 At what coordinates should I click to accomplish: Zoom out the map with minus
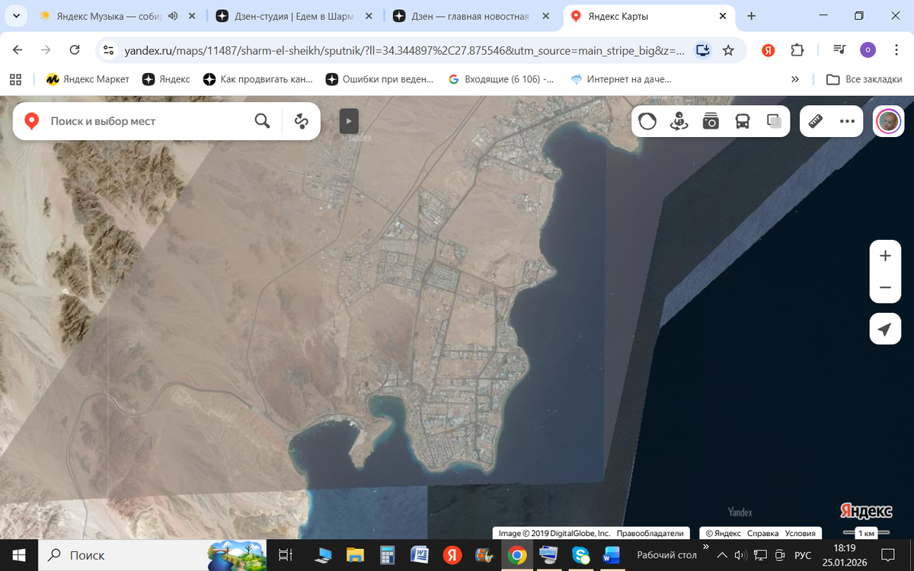point(885,288)
